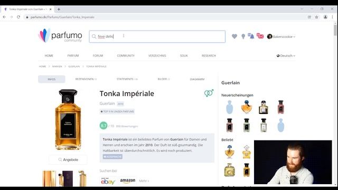Switch to the BILDER tab
This screenshot has width=338, height=190.
(164, 79)
